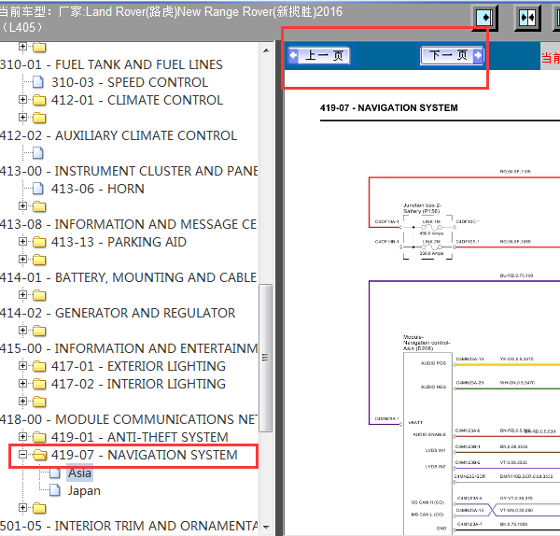560x536 pixels.
Task: Click document icon beside Japan
Action: pyautogui.click(x=55, y=490)
